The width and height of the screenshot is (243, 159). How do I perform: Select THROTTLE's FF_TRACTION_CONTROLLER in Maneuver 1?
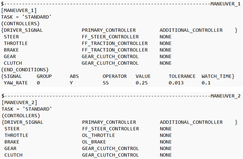[114, 43]
